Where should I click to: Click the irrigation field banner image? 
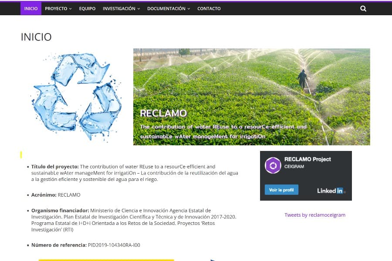point(251,97)
